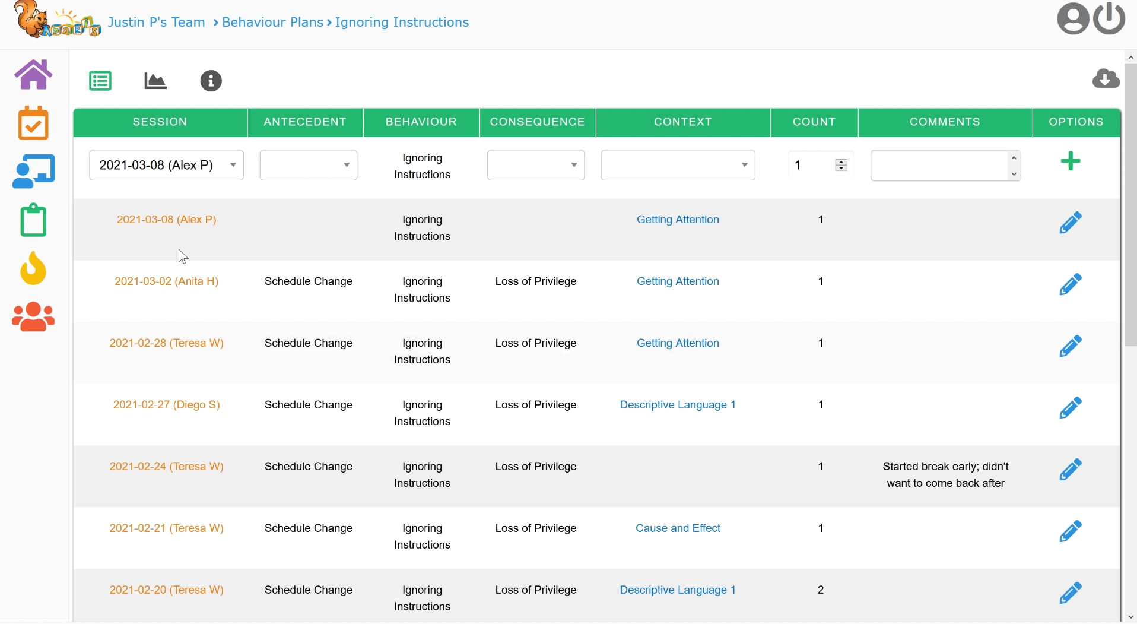Expand the Consequence dropdown
Screen dimensions: 1137x624
535,166
